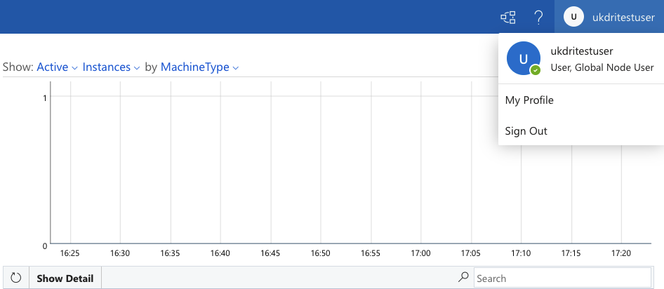Click the 16:55 time axis label
The height and width of the screenshot is (289, 664).
point(371,253)
